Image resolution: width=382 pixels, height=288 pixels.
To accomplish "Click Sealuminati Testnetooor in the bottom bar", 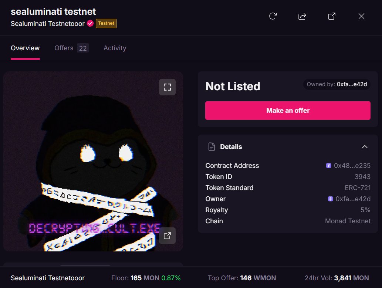I will pyautogui.click(x=47, y=278).
